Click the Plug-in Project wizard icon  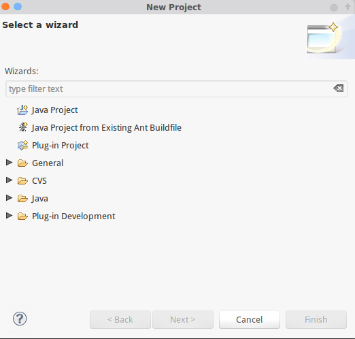(22, 145)
